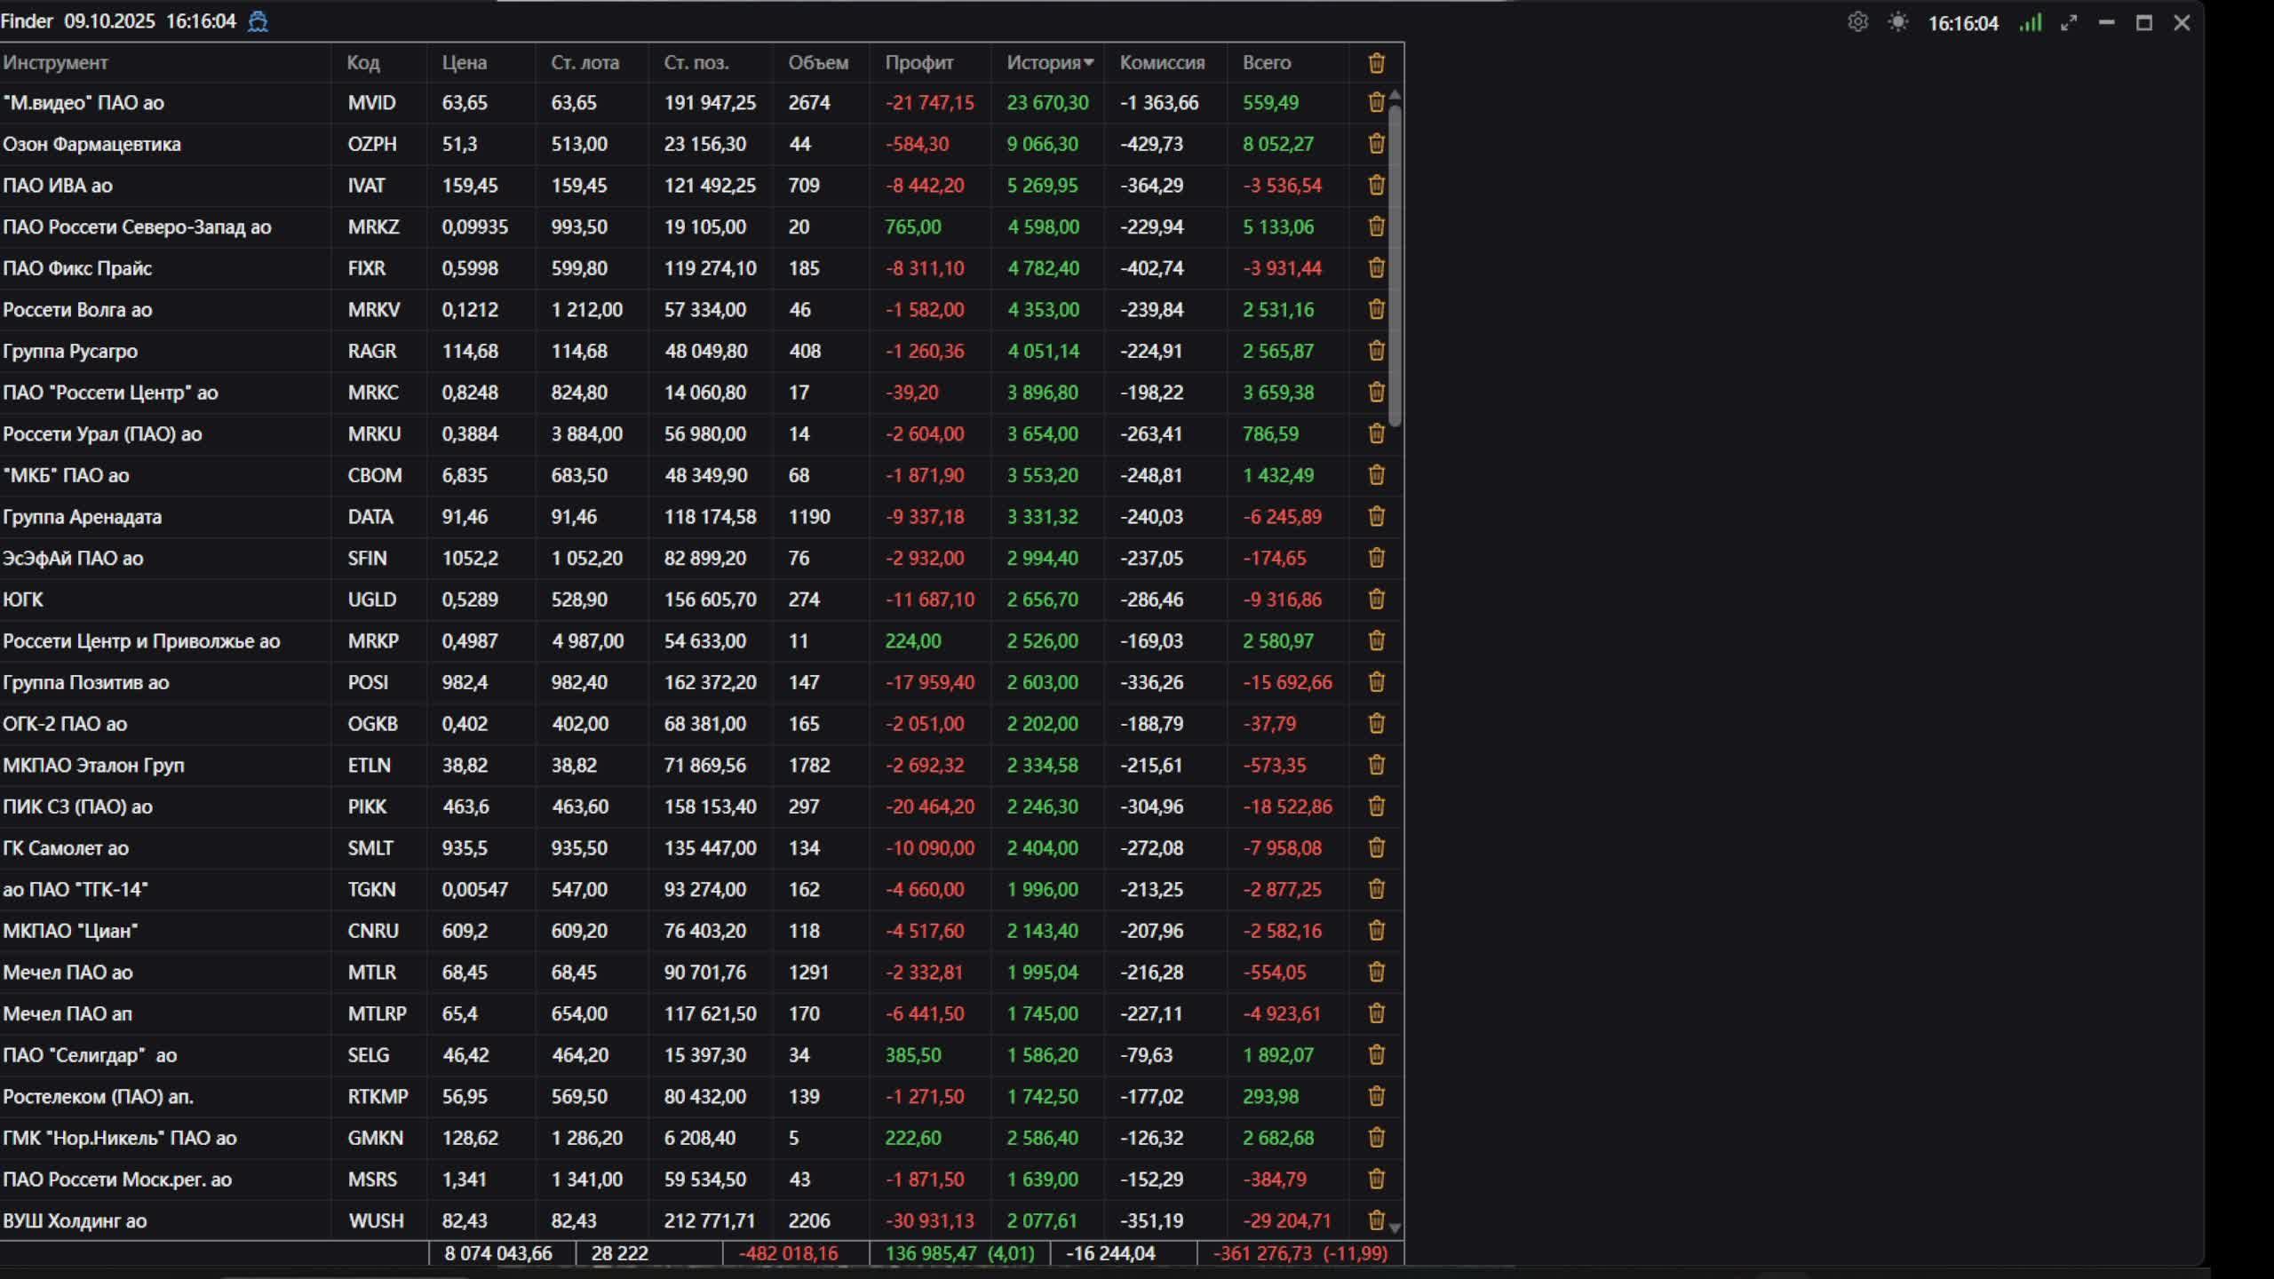
Task: Open the ПИК СЗ (ПАО) ао row
Action: 77,806
